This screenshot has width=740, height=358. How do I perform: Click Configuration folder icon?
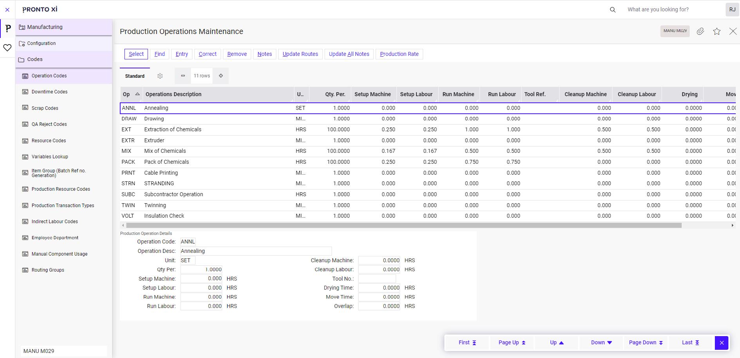pos(22,43)
